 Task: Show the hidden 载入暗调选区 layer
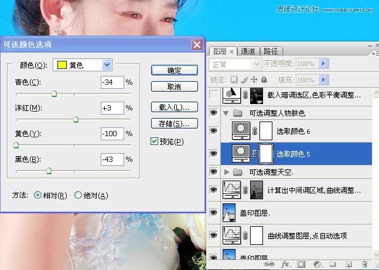214,95
